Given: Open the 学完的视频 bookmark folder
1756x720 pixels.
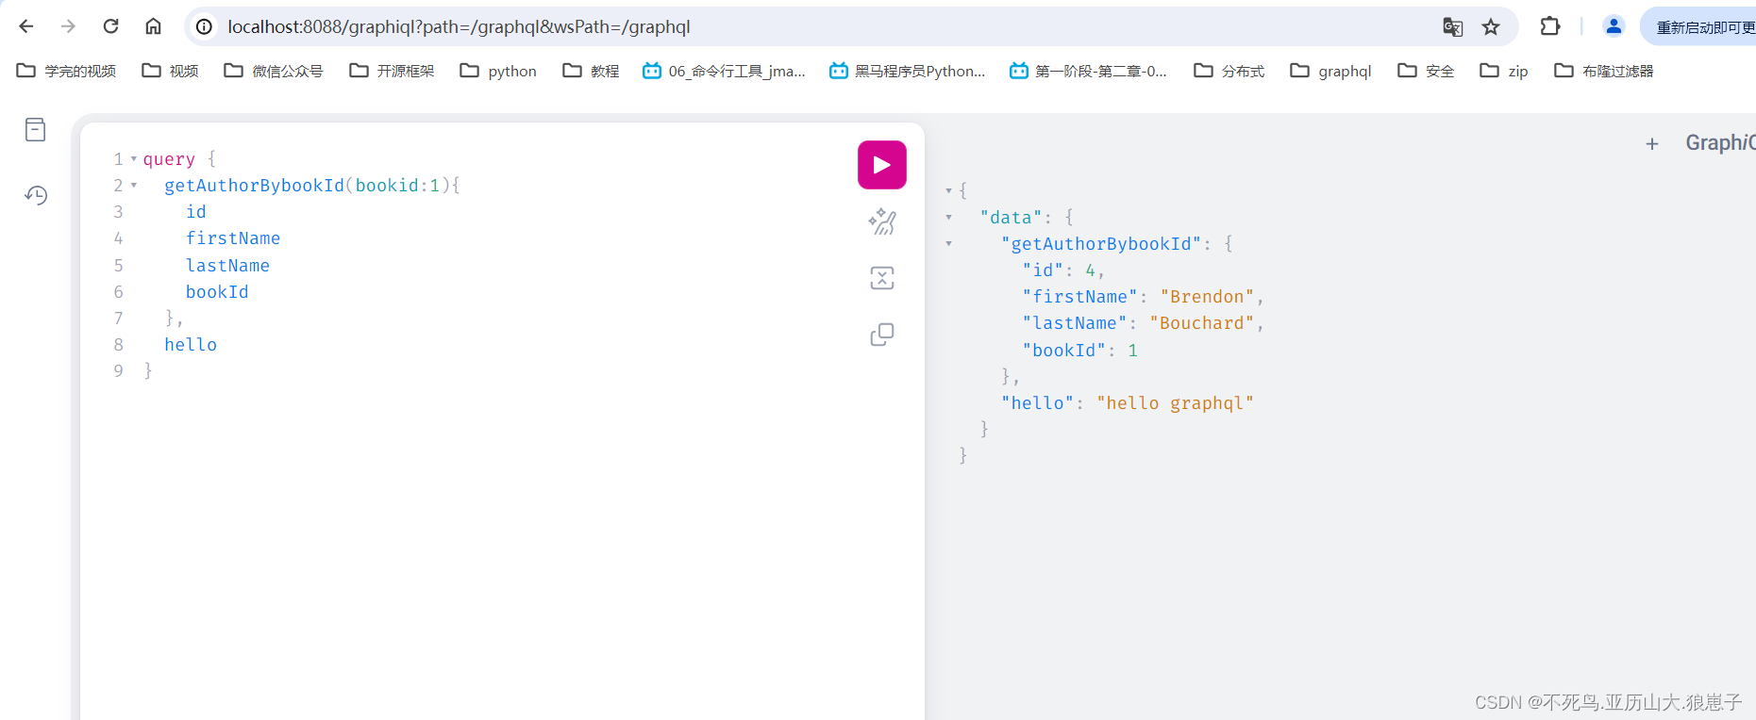Looking at the screenshot, I should pyautogui.click(x=67, y=71).
